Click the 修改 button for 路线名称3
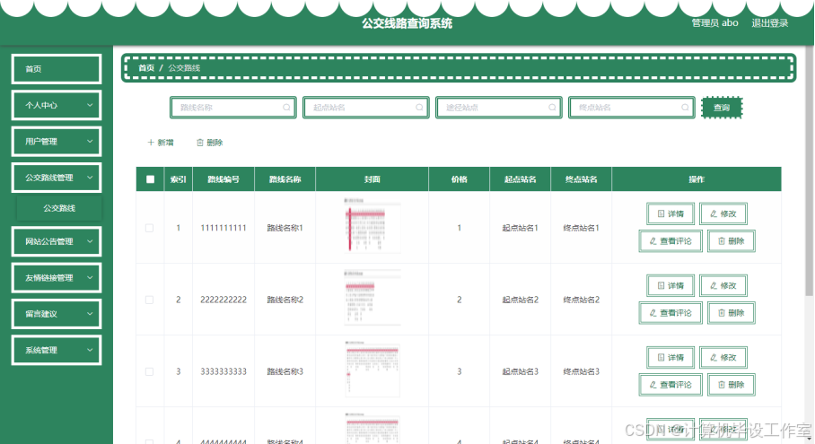 pyautogui.click(x=723, y=357)
